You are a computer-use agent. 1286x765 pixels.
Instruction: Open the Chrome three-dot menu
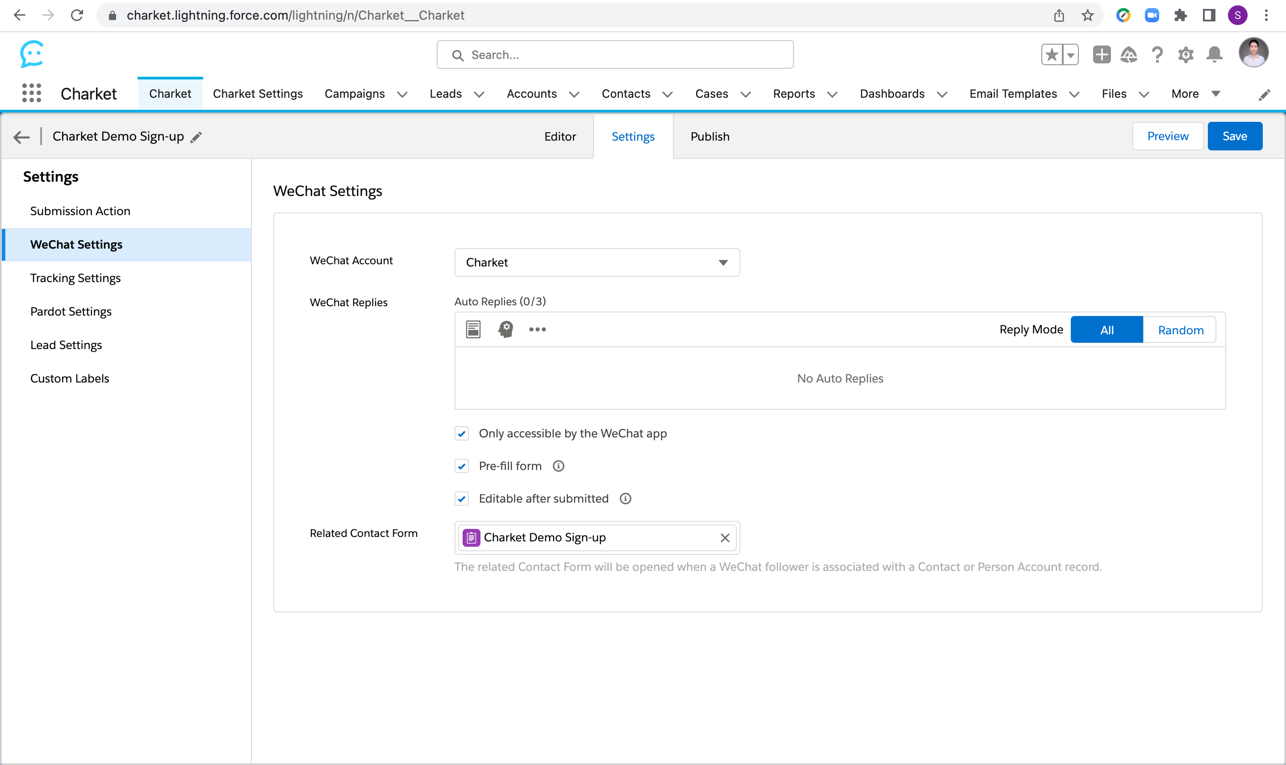point(1266,16)
